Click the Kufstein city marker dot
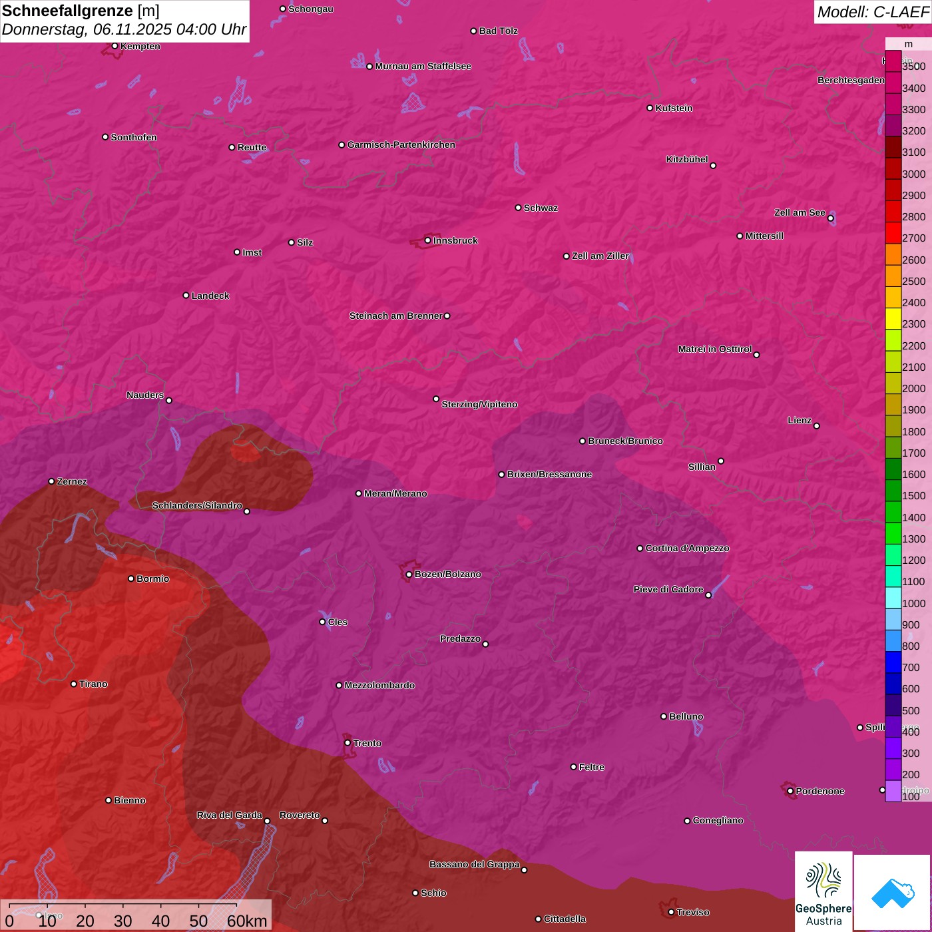Screen dimensions: 932x932 pyautogui.click(x=650, y=108)
